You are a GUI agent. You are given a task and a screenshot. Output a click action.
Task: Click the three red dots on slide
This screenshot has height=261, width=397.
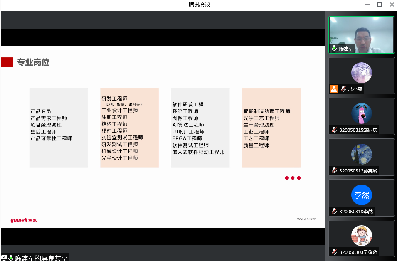(293, 178)
